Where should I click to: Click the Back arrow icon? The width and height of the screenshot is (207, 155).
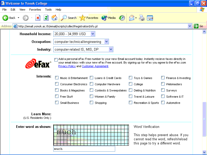(x=6, y=18)
